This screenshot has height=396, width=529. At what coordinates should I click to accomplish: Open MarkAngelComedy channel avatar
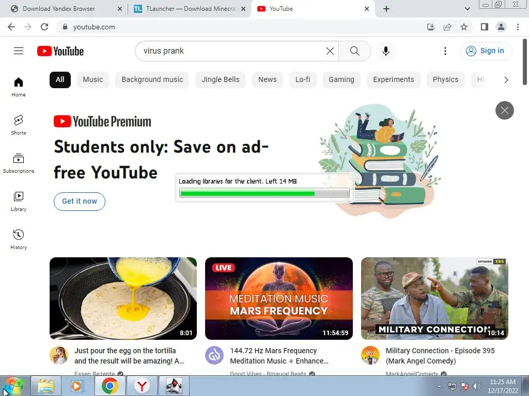[370, 355]
